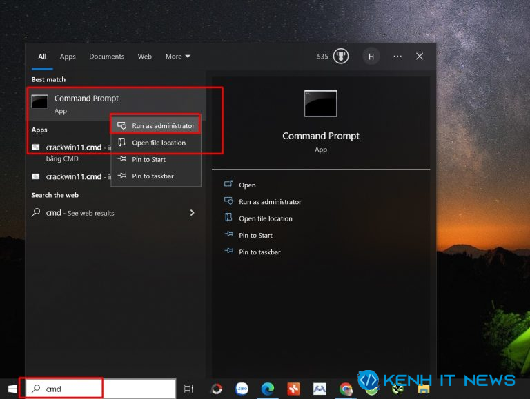Open the blue M-shaped app on the taskbar
Screen dimensions: 530x399
320,389
